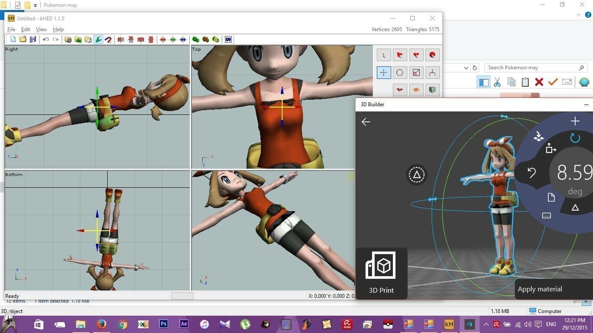Click the green axis mirror icon
The width and height of the screenshot is (593, 333).
[x=173, y=39]
